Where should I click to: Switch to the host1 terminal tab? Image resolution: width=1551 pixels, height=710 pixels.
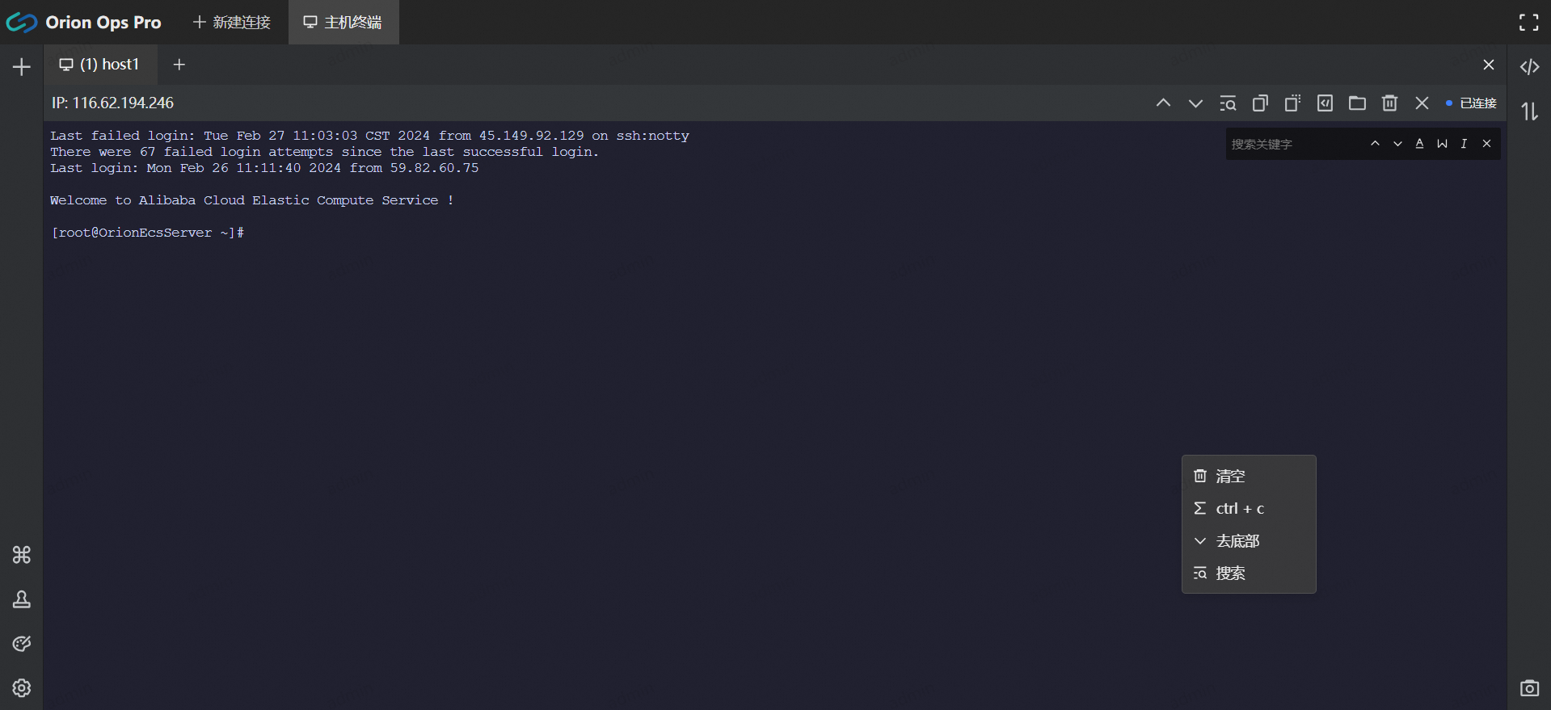click(100, 65)
